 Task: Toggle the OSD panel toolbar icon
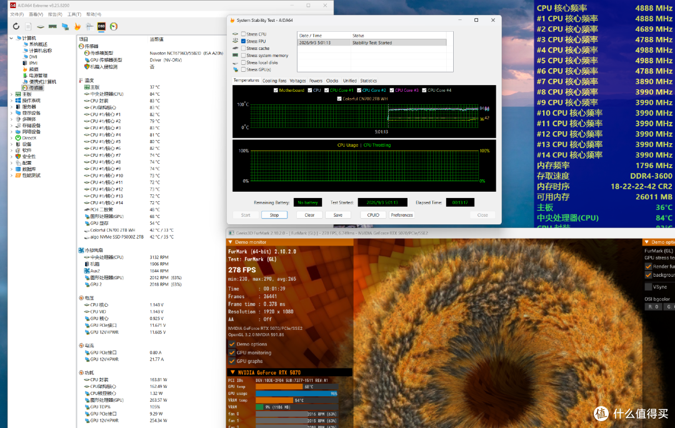pyautogui.click(x=101, y=27)
